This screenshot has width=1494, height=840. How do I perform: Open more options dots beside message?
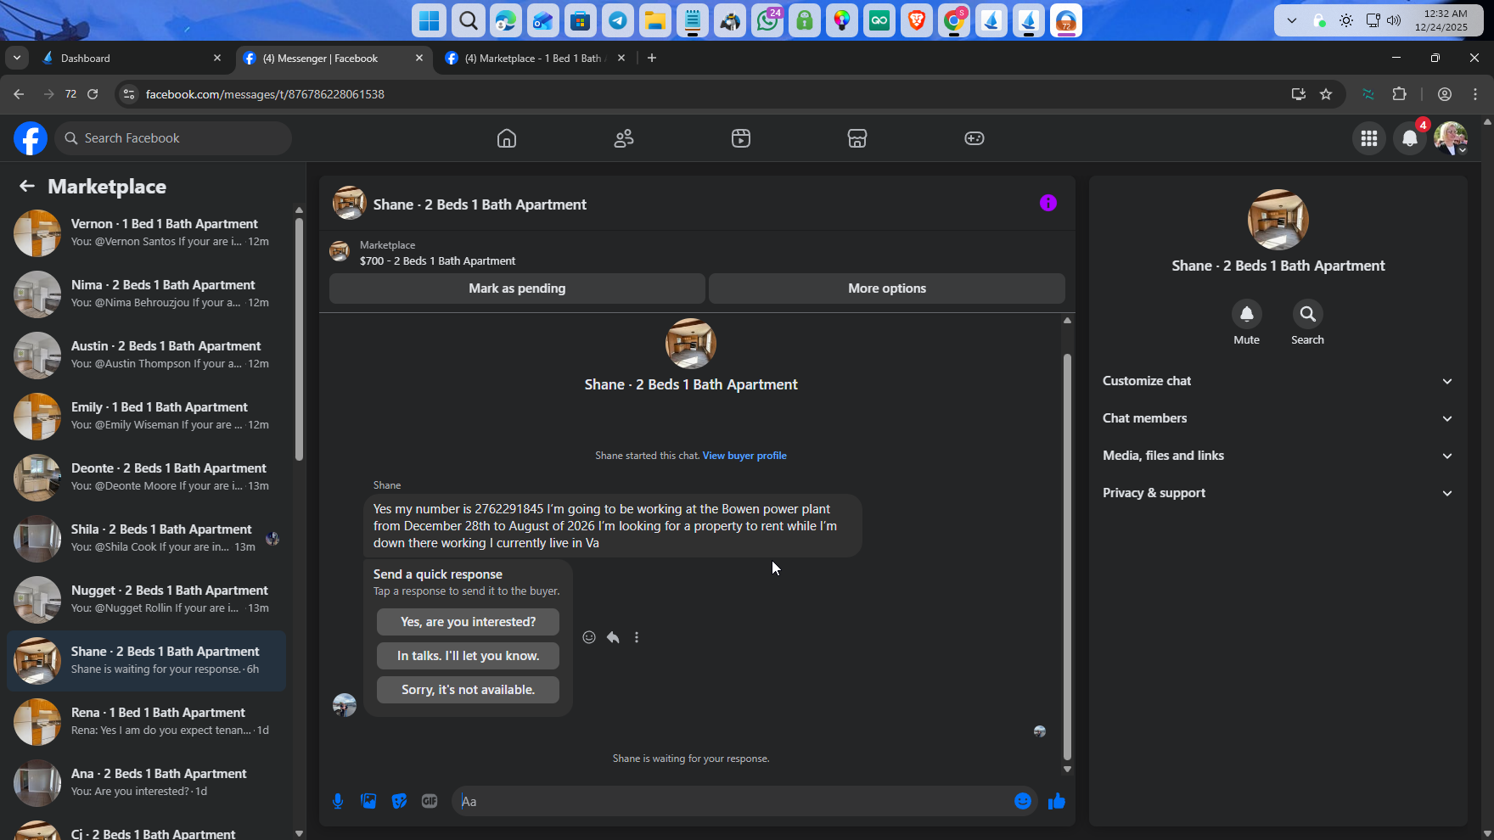pos(637,637)
